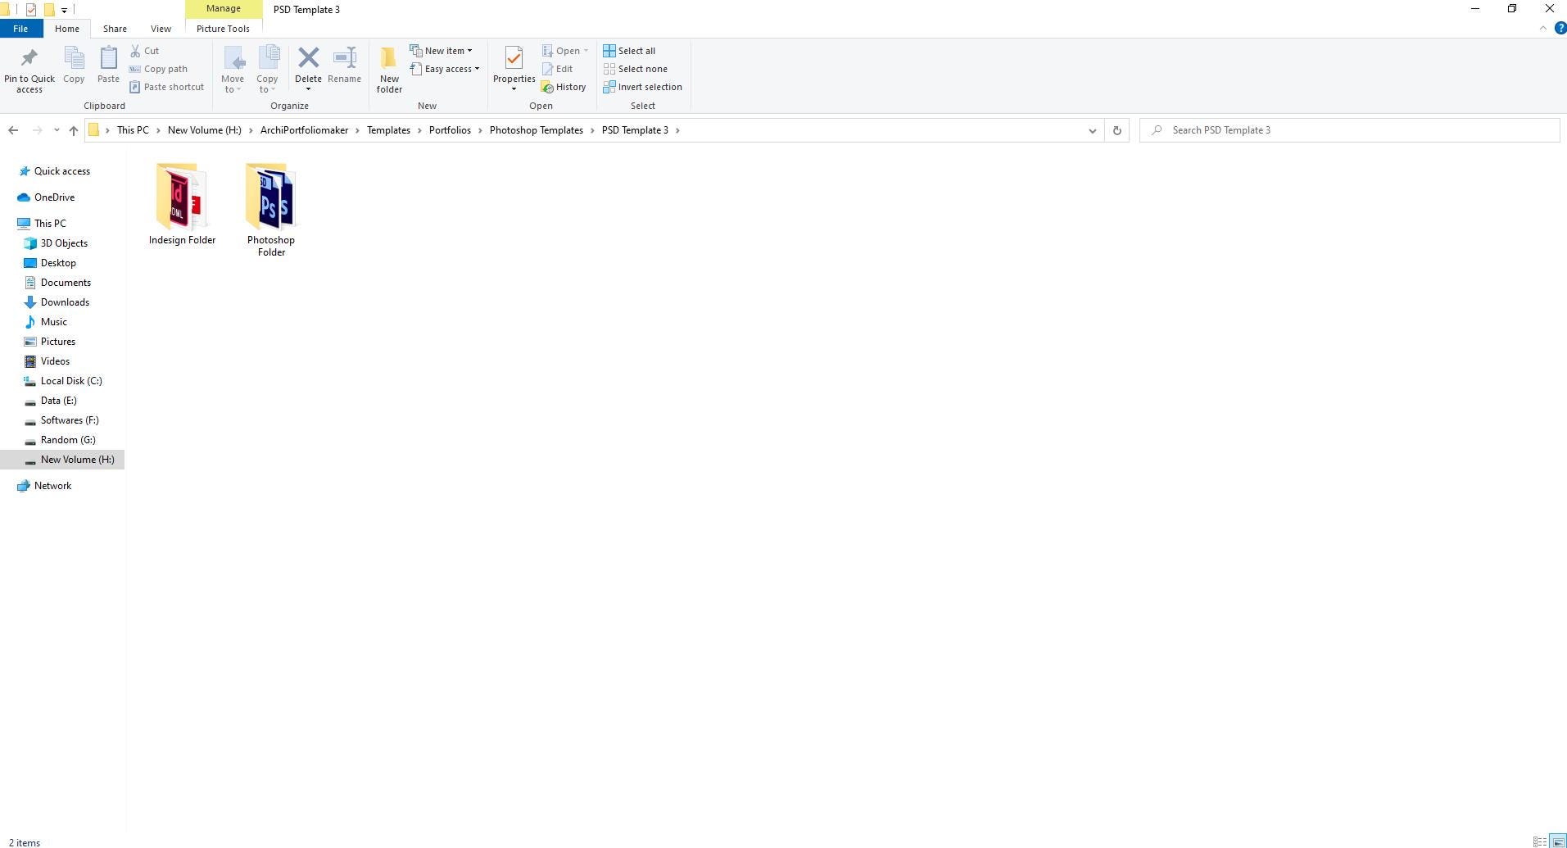The image size is (1567, 848).
Task: Switch to large icons view in status bar
Action: [1557, 841]
